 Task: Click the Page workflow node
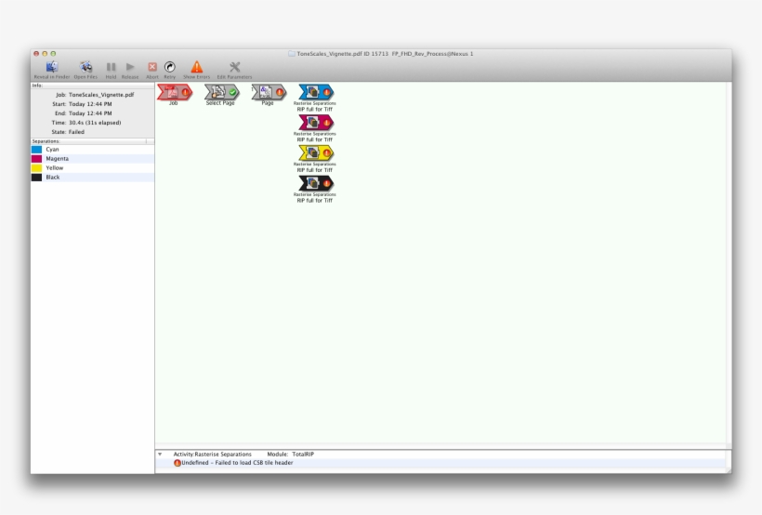click(x=268, y=92)
